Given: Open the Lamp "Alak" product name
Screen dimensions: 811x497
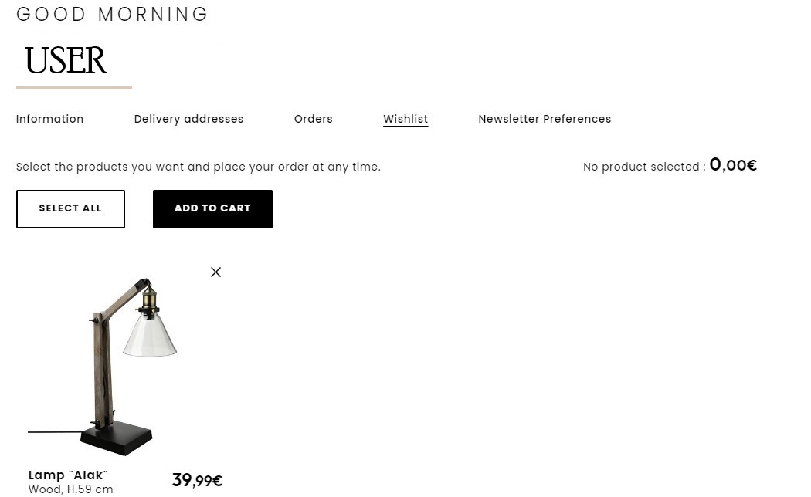Looking at the screenshot, I should tap(68, 475).
